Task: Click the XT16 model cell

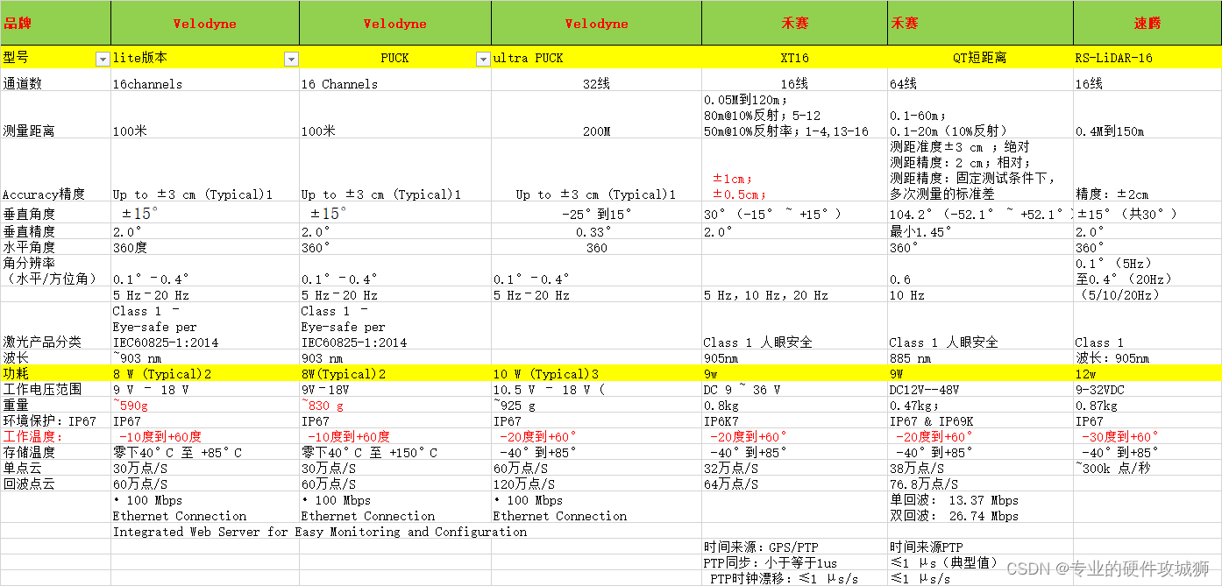Action: click(x=795, y=58)
